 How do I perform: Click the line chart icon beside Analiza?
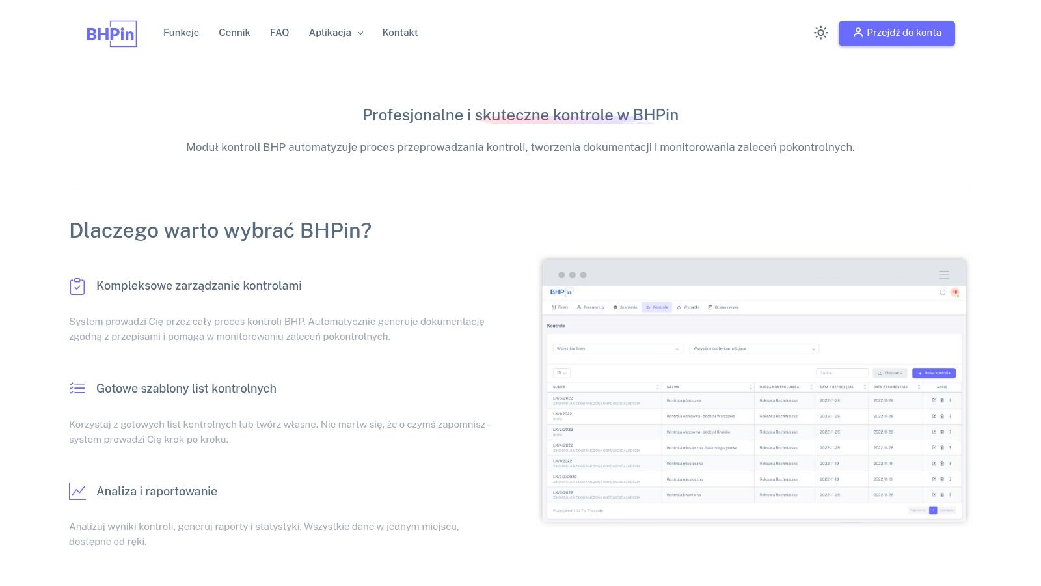(x=77, y=492)
